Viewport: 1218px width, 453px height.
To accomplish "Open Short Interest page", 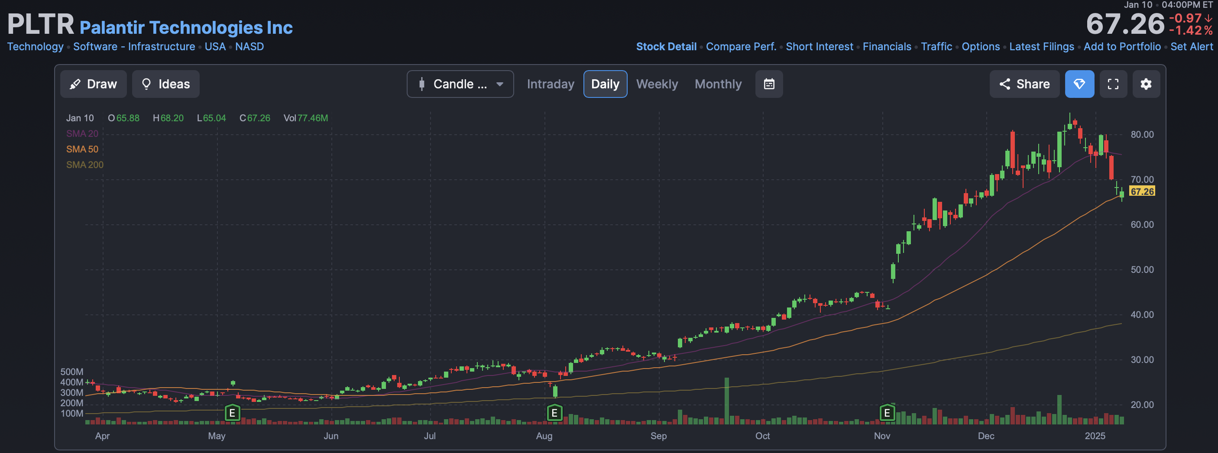I will click(x=820, y=47).
